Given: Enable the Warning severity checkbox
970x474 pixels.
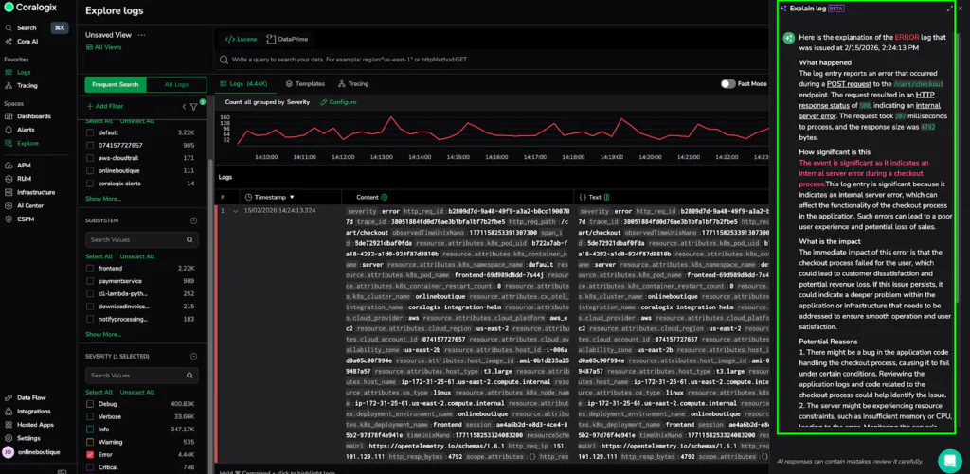Looking at the screenshot, I should [x=91, y=442].
